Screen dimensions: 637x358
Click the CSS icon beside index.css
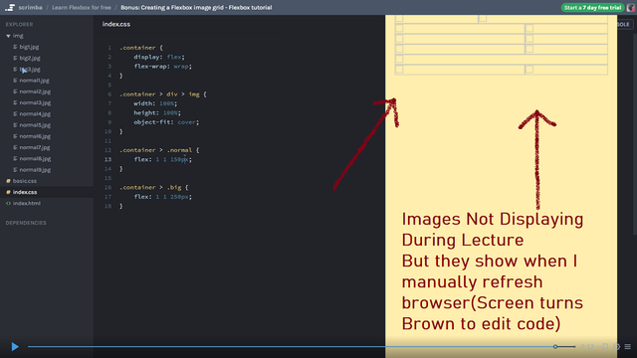[x=8, y=192]
